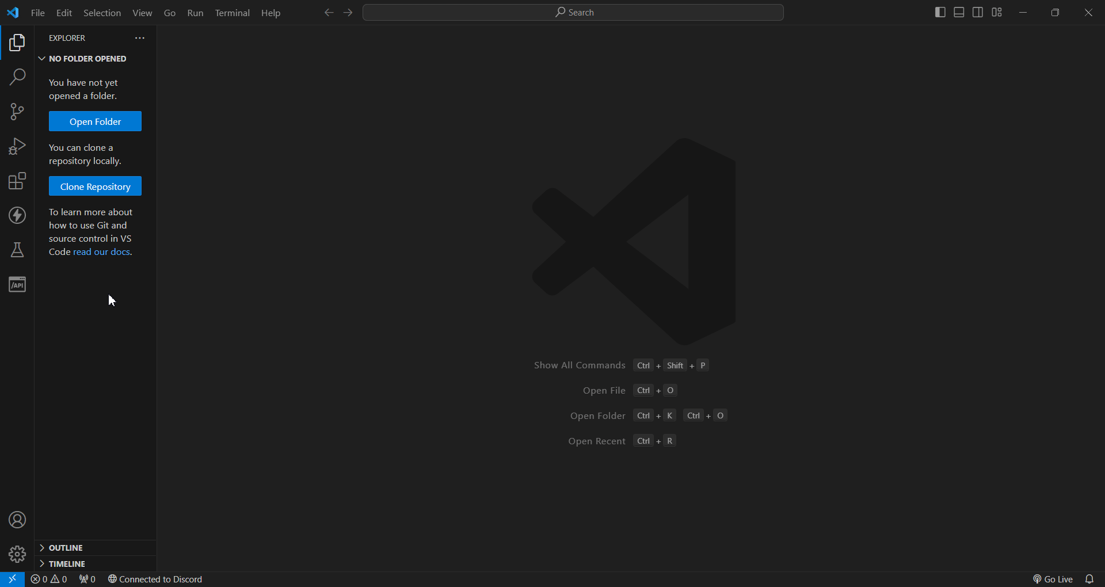Viewport: 1105px width, 587px height.
Task: Open the Run and Debug view
Action: pyautogui.click(x=17, y=146)
